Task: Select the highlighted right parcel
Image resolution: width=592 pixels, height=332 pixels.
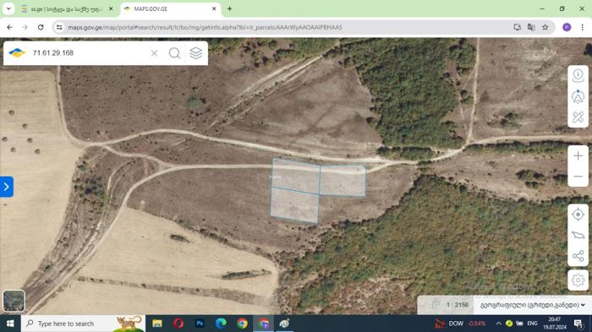Action: coord(343,181)
